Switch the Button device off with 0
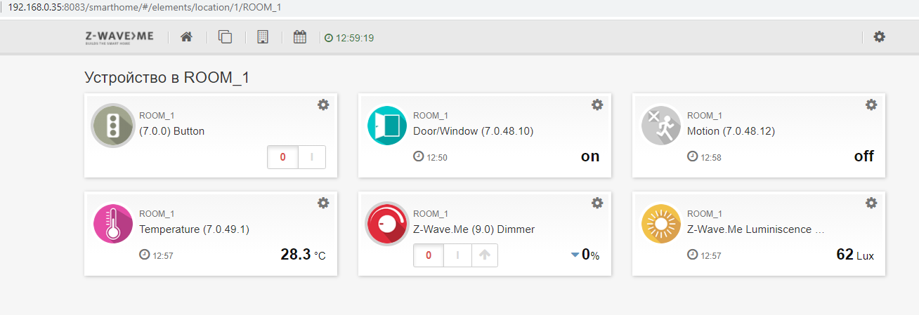919x315 pixels. point(282,157)
